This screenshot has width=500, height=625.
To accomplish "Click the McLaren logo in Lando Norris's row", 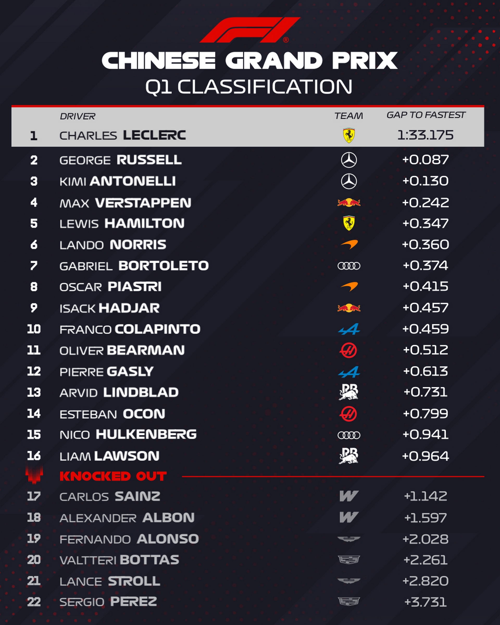I will pos(349,245).
